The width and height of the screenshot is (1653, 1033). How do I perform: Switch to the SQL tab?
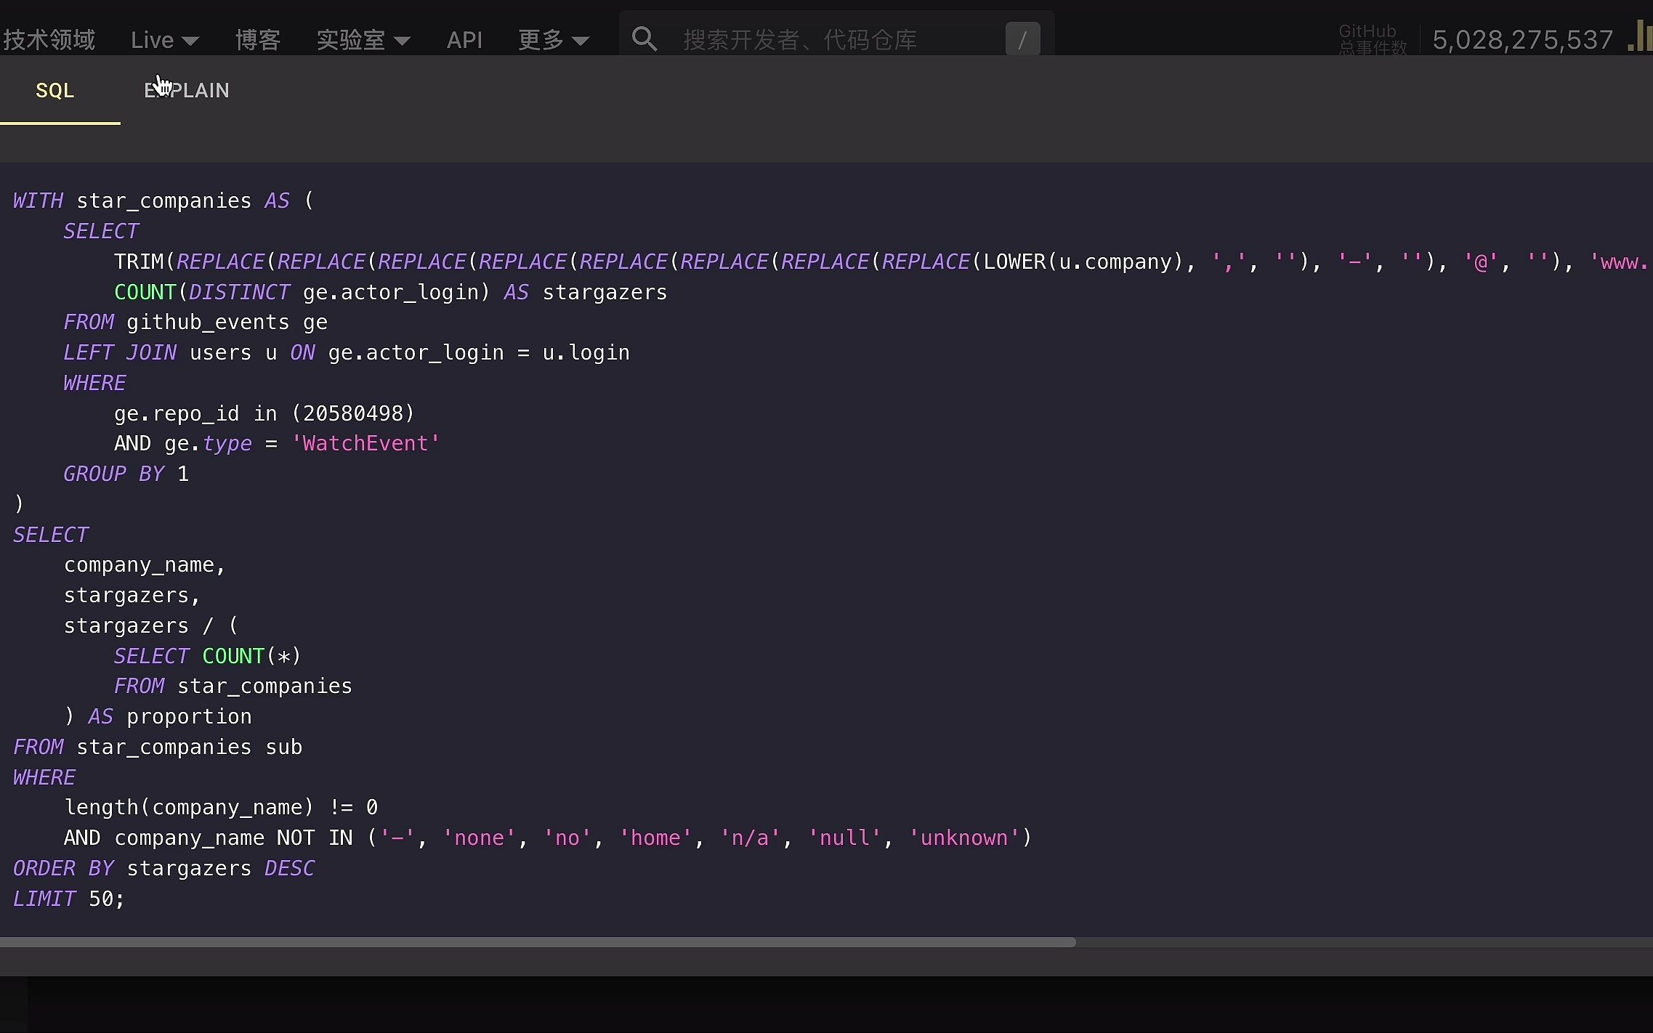pyautogui.click(x=55, y=90)
